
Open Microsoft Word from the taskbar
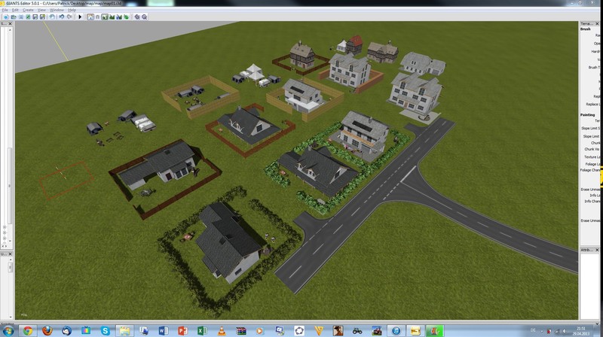(x=163, y=330)
